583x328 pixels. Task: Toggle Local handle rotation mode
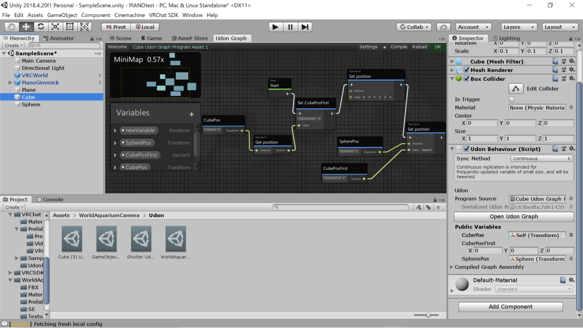pyautogui.click(x=144, y=27)
